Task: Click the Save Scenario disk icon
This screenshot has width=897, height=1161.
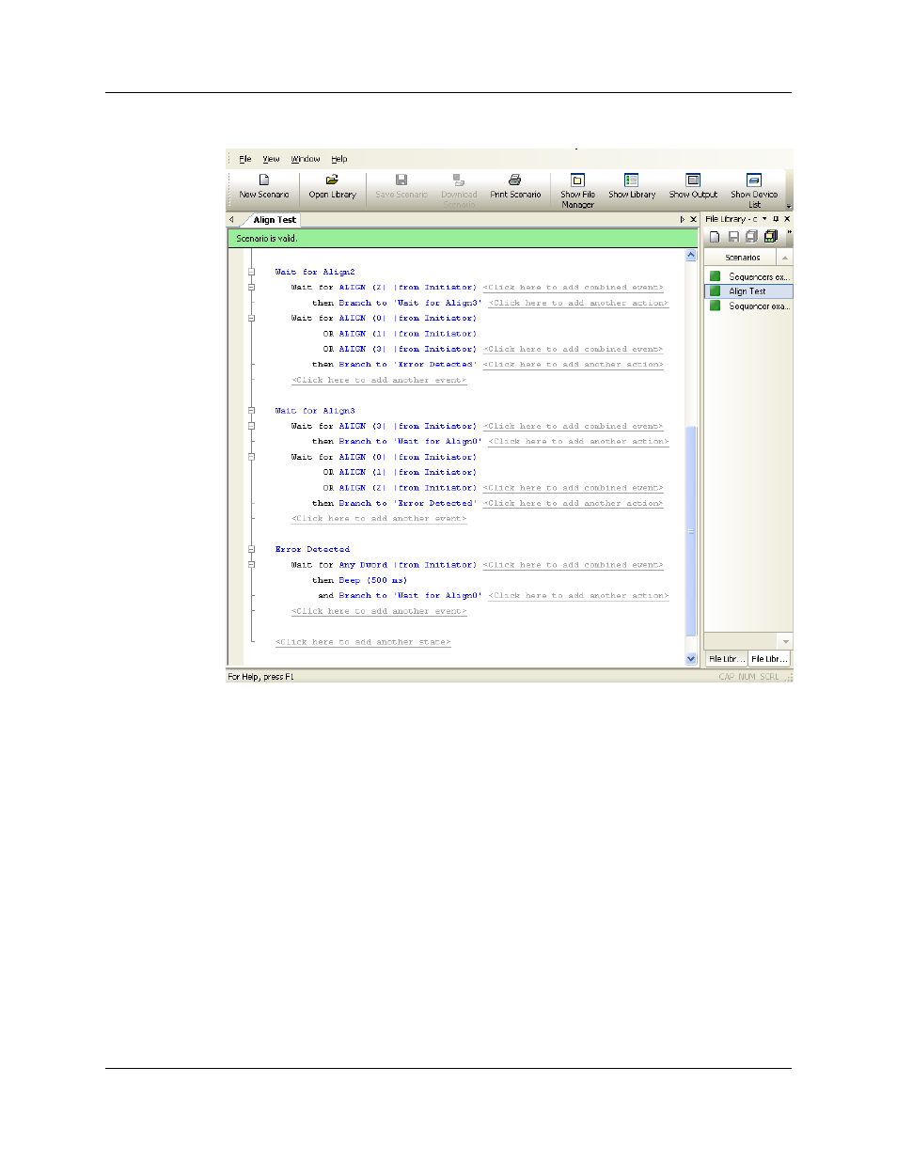Action: click(401, 180)
